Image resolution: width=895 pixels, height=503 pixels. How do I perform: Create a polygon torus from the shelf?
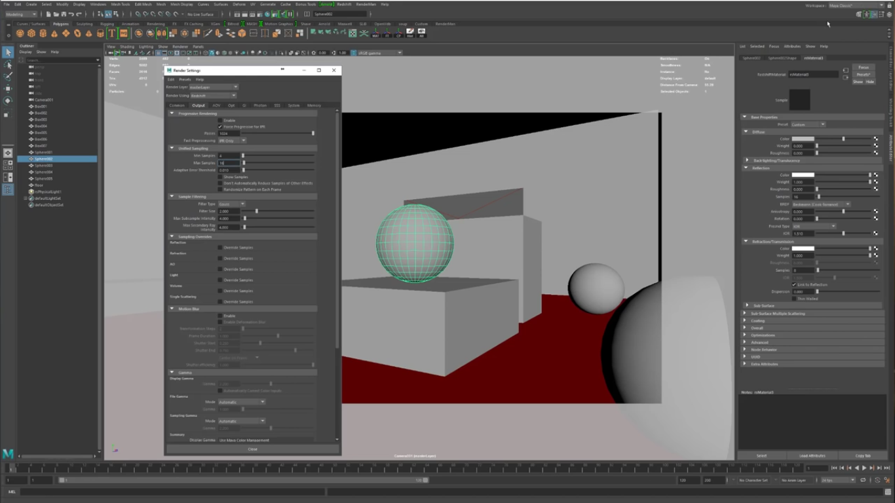click(x=77, y=33)
